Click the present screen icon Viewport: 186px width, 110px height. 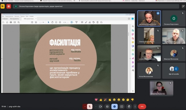(x=121, y=106)
